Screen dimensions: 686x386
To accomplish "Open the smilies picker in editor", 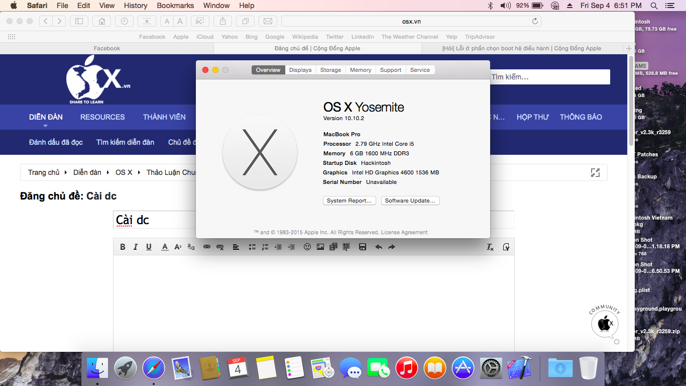I will (307, 247).
